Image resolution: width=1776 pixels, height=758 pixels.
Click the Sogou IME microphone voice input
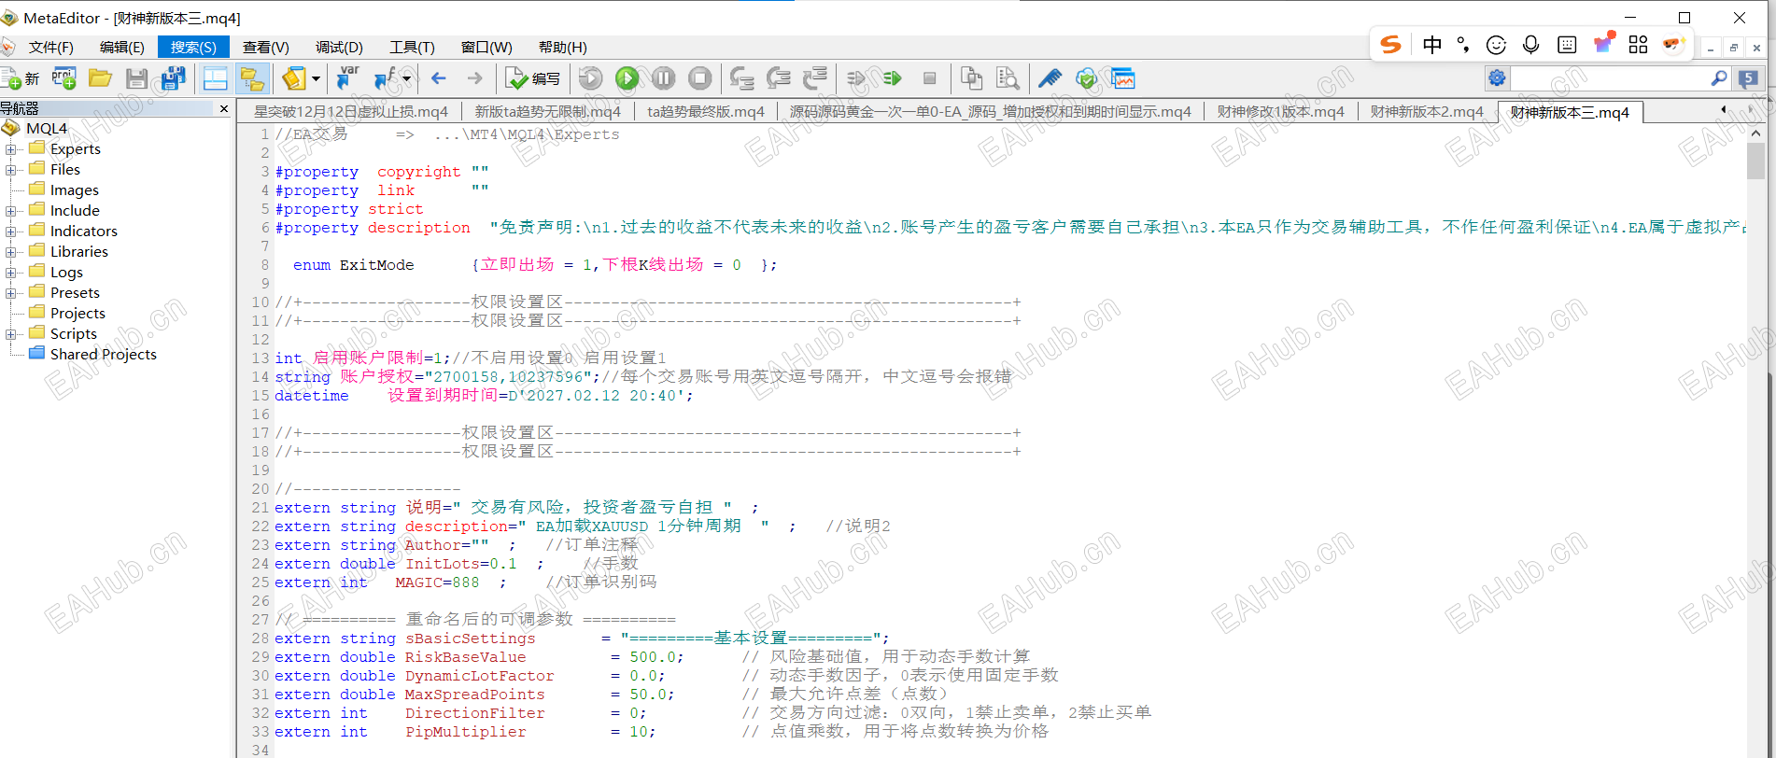tap(1531, 45)
